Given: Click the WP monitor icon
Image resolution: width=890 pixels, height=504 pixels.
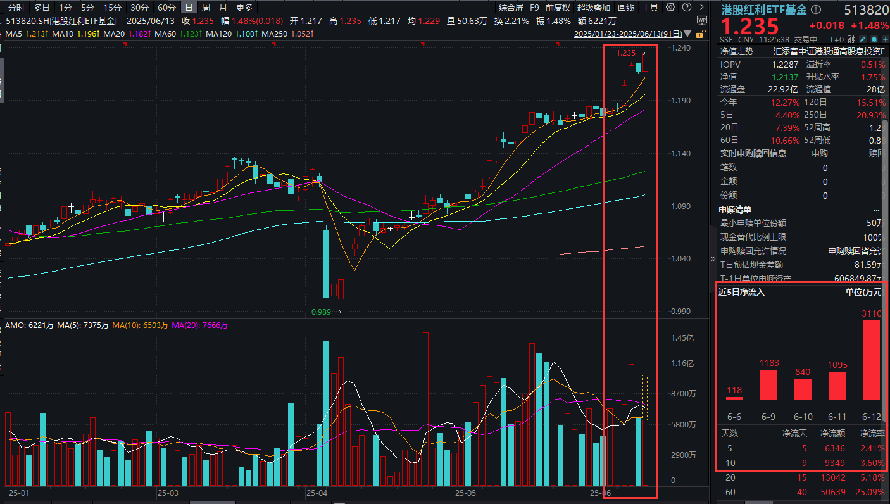Looking at the screenshot, I should click(x=701, y=21).
